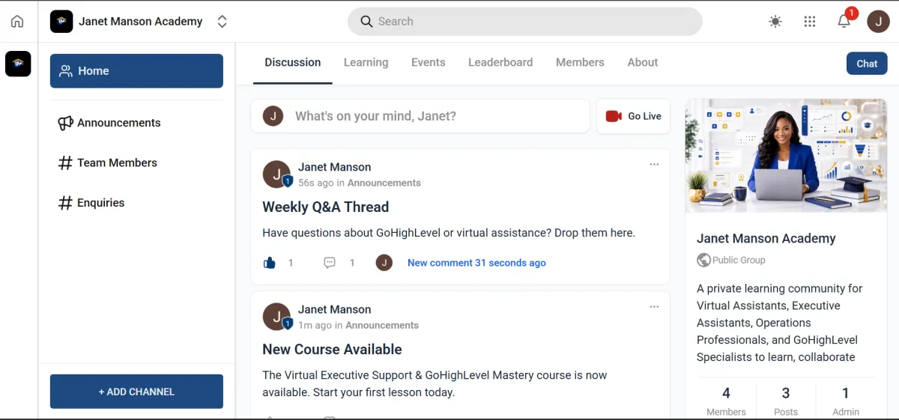This screenshot has width=899, height=420.
Task: Focus the Search field
Action: [524, 22]
